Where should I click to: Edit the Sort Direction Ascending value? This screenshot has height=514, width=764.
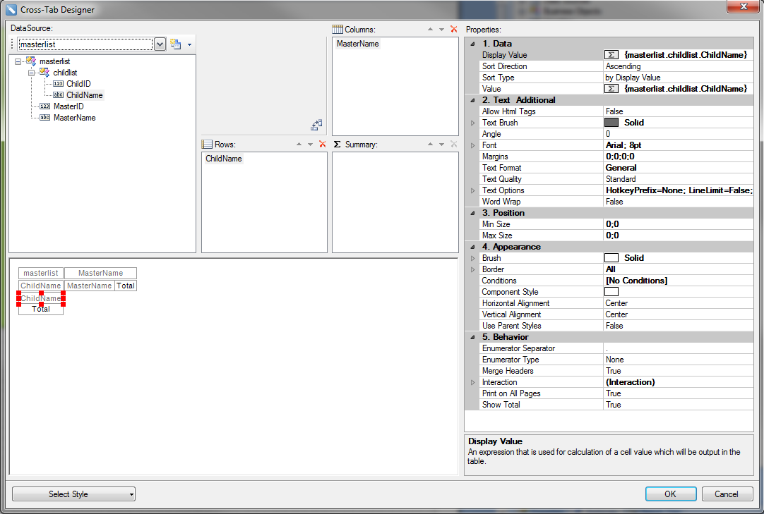point(679,66)
